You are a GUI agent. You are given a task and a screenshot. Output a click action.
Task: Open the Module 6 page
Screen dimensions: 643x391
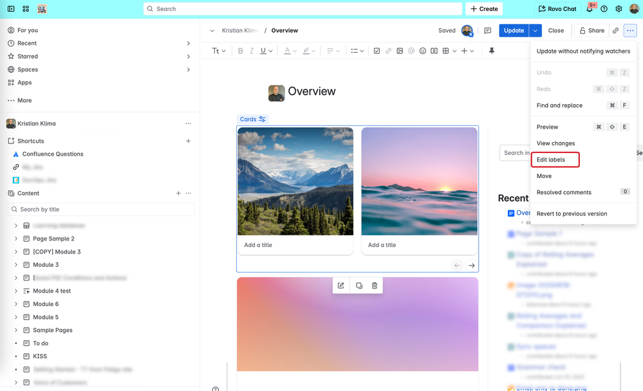coord(46,304)
